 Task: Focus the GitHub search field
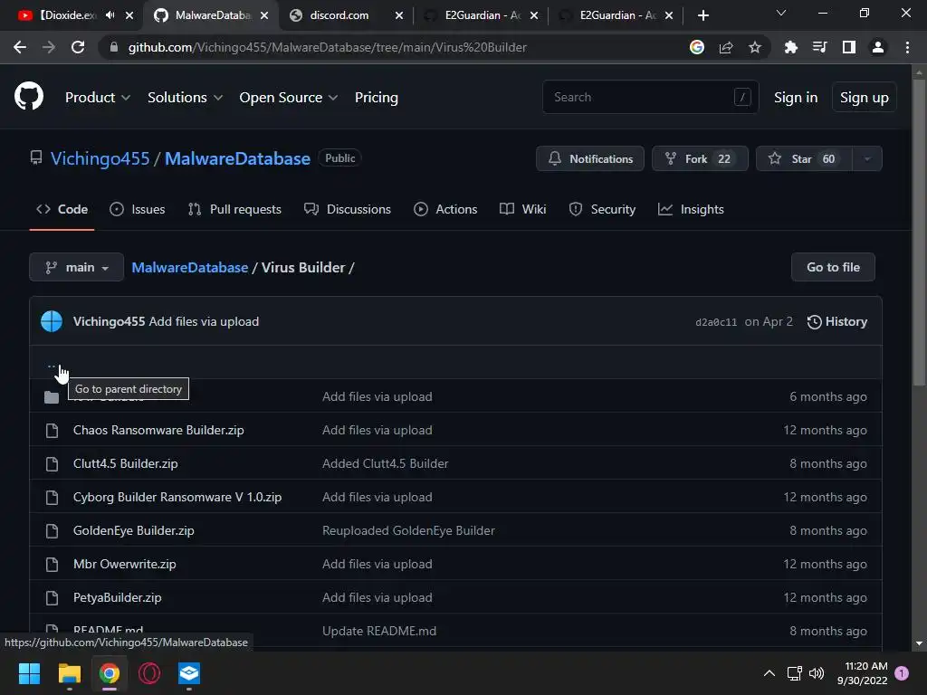click(x=650, y=97)
